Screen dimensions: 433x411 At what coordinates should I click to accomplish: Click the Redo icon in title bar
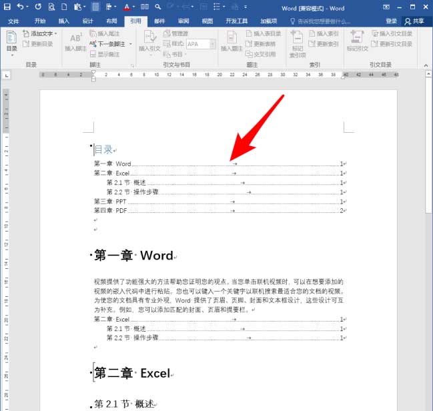point(38,7)
